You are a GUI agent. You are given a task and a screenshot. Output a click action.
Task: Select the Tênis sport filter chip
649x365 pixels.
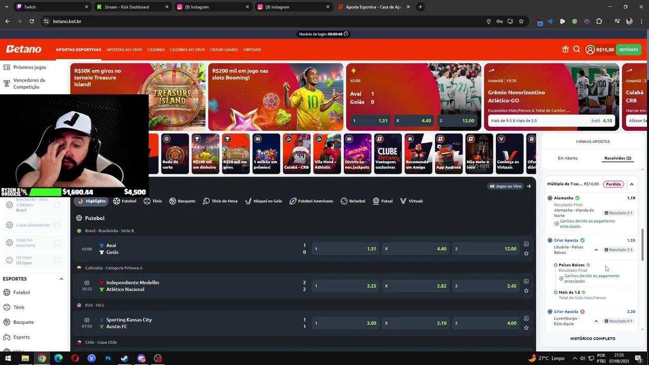[x=153, y=201]
